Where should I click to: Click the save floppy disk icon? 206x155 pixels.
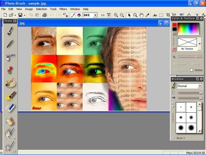click(20, 15)
